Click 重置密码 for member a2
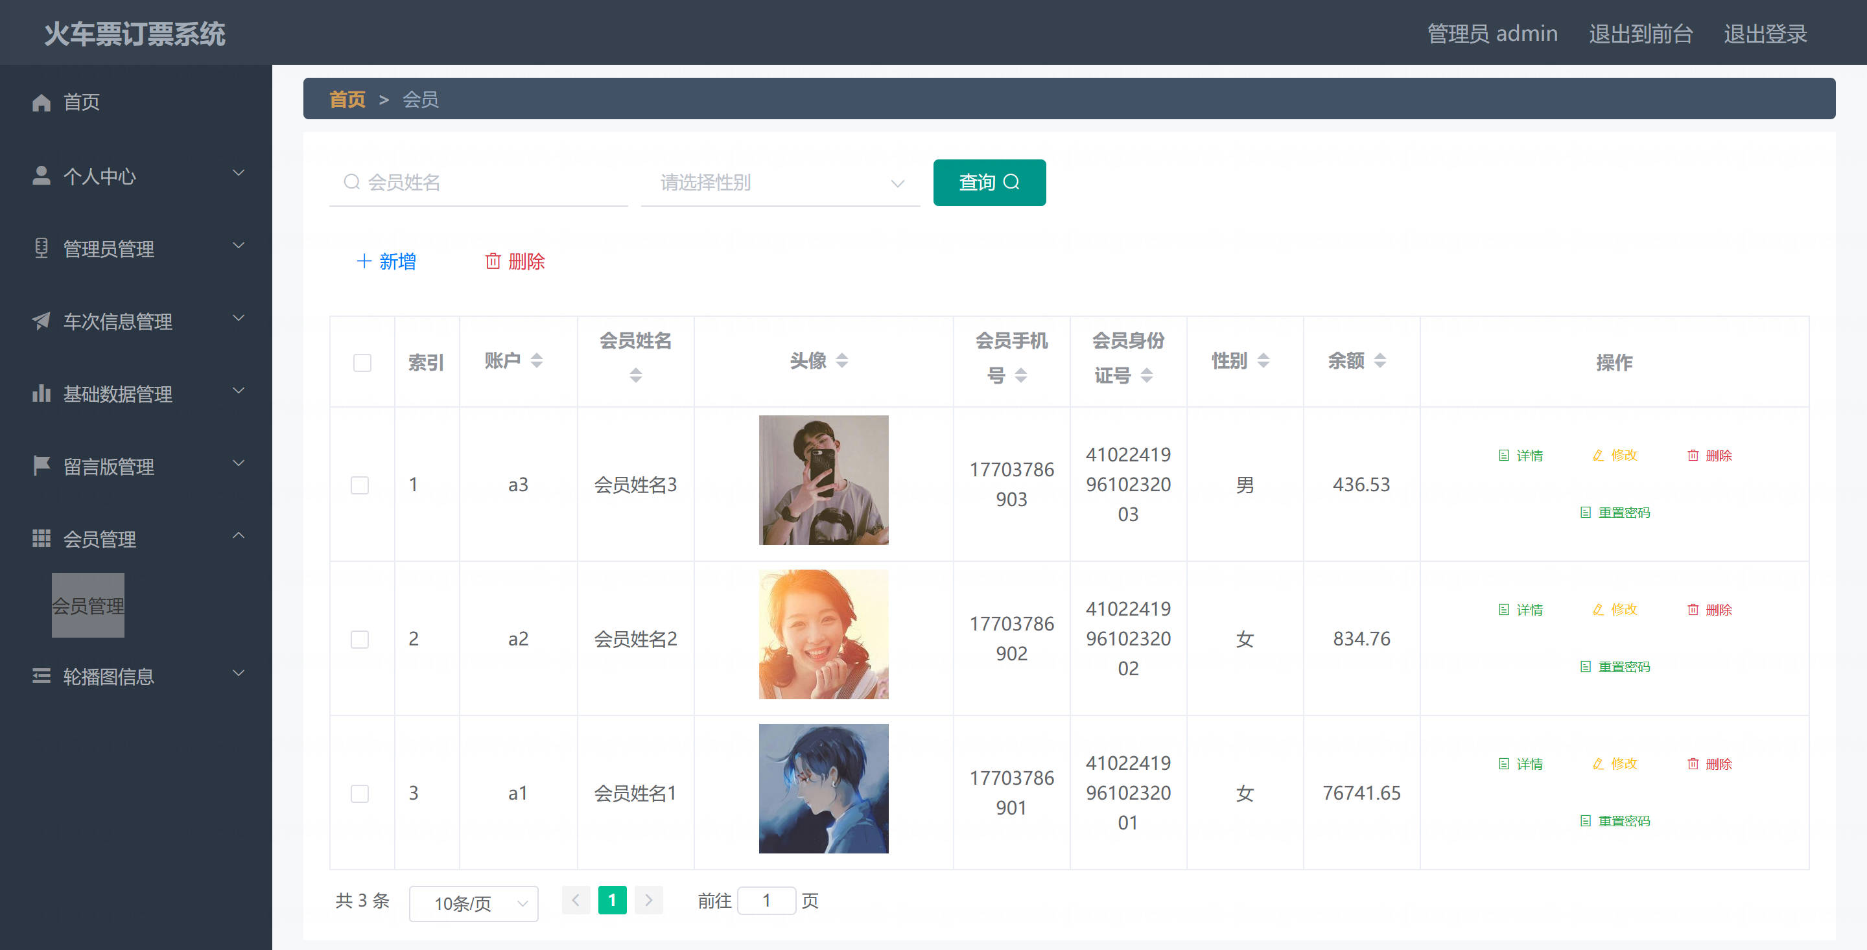This screenshot has height=950, width=1867. 1615,667
